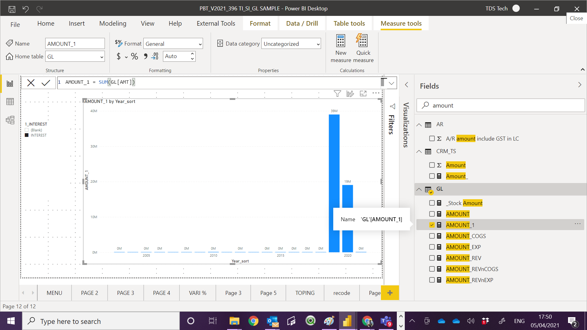The width and height of the screenshot is (587, 330).
Task: Open the visual filter funnel icon
Action: tap(337, 94)
